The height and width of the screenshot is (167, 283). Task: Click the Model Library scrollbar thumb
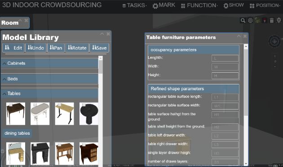click(101, 67)
